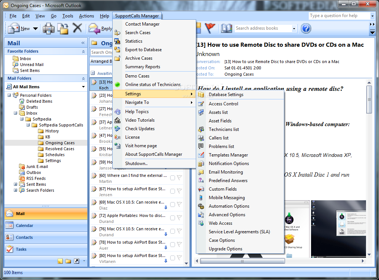Click the folder list icon in navigation bar
This screenshot has width=379, height=280.
pyautogui.click(x=68, y=261)
